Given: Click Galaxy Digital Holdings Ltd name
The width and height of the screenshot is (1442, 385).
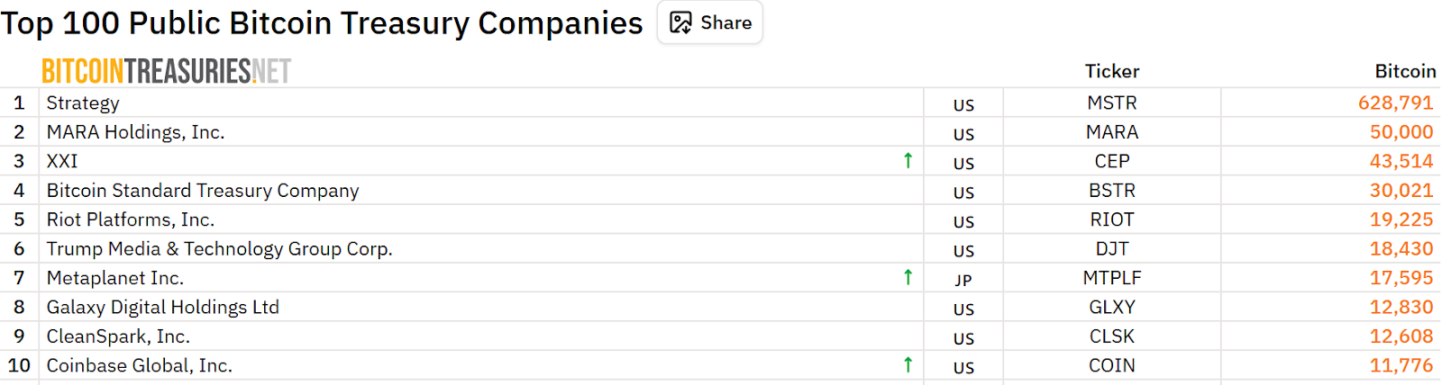Looking at the screenshot, I should point(163,308).
